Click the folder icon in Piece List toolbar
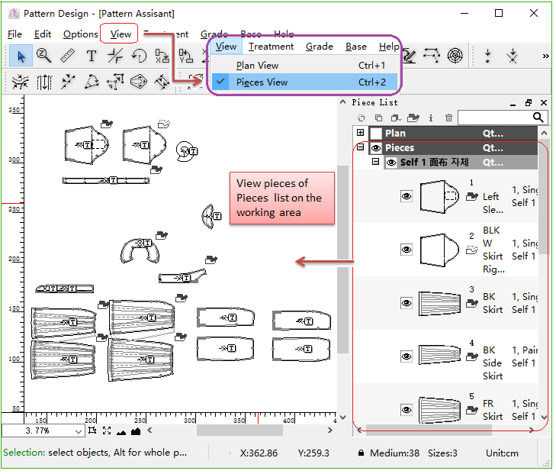Viewport: 556px width, 474px height. (x=413, y=118)
